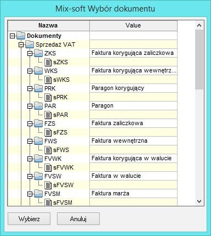The image size is (211, 236).
Task: Collapse the PRK node
Action: click(30, 88)
